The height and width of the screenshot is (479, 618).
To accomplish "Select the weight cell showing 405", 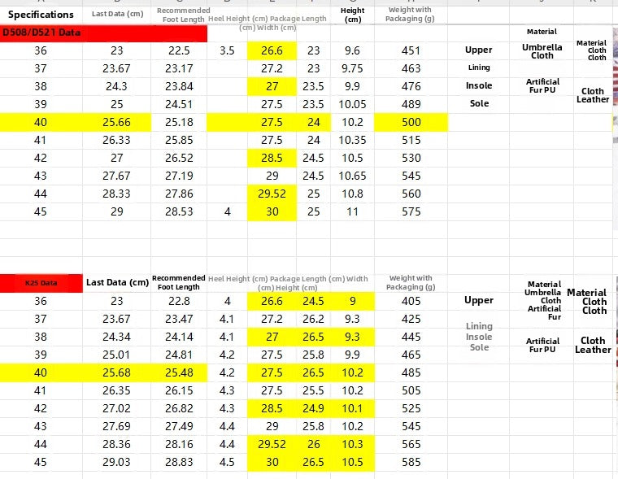I will [x=411, y=301].
